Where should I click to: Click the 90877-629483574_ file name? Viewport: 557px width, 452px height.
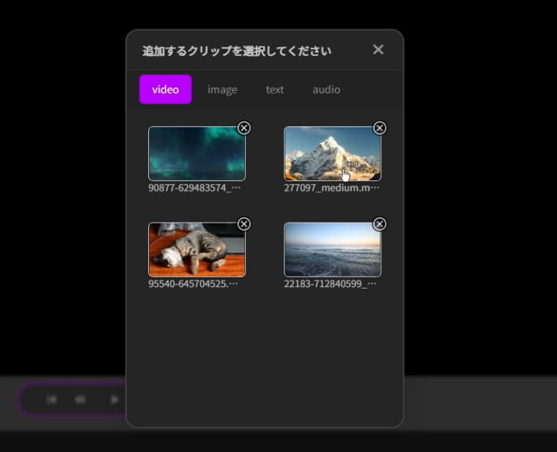194,188
